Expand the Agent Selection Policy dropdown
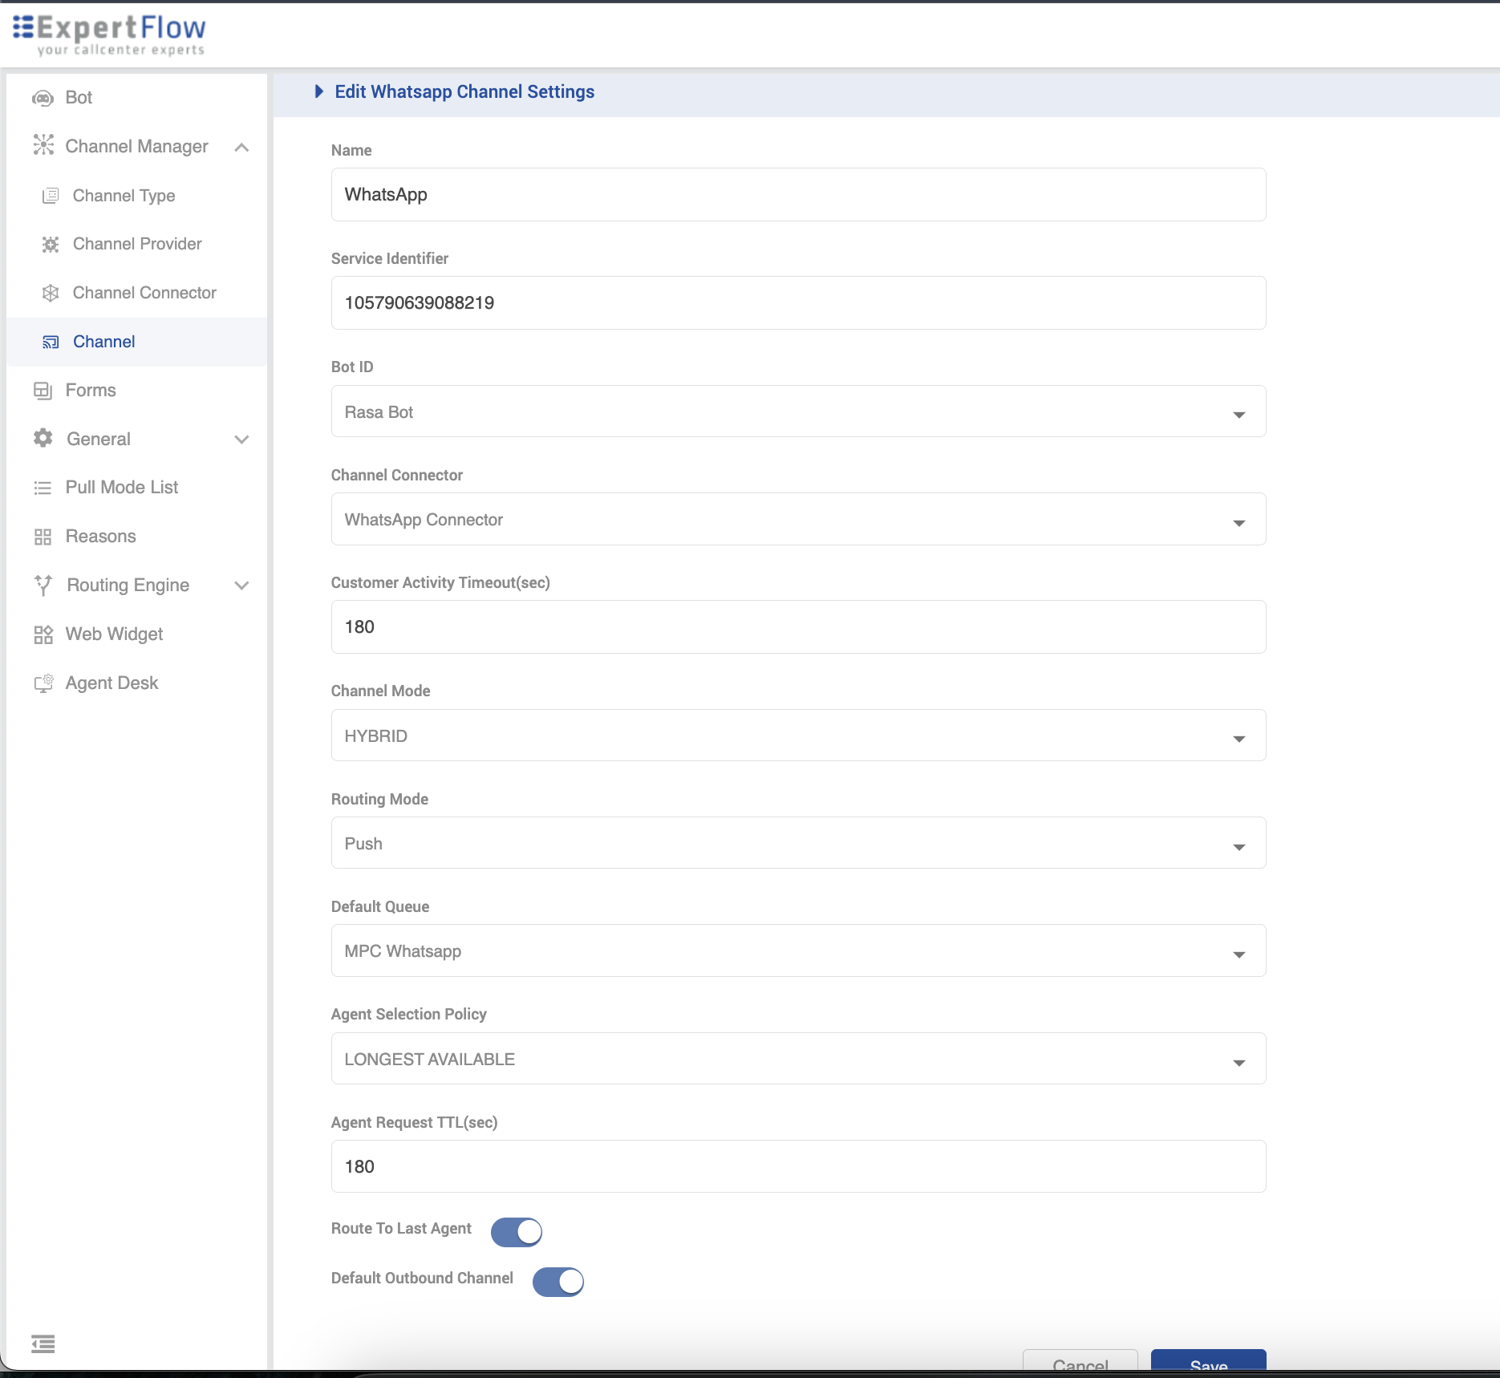 [x=798, y=1059]
